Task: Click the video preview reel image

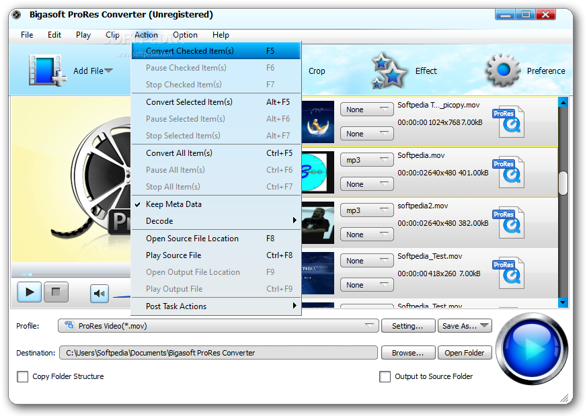Action: [91, 178]
